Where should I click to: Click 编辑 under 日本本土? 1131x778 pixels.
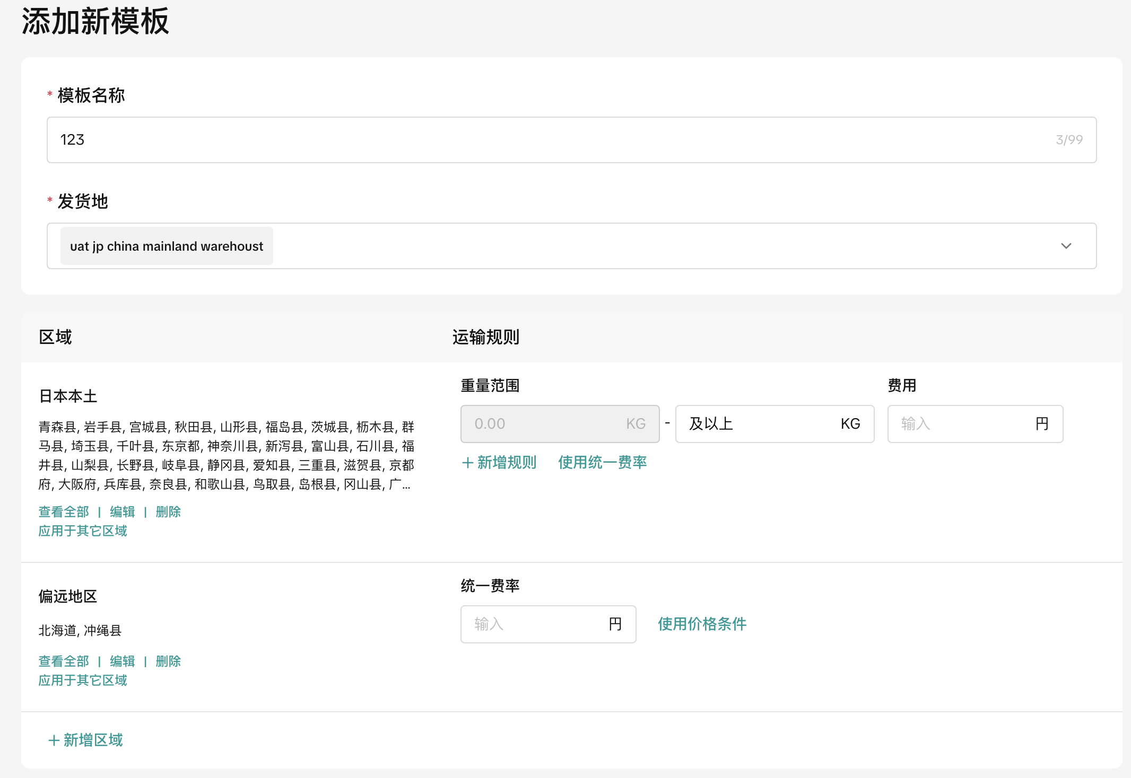tap(122, 512)
